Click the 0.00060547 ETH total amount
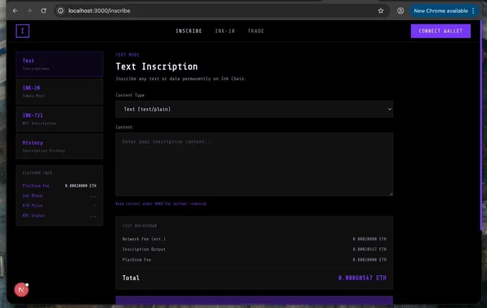The width and height of the screenshot is (487, 308). coord(362,278)
